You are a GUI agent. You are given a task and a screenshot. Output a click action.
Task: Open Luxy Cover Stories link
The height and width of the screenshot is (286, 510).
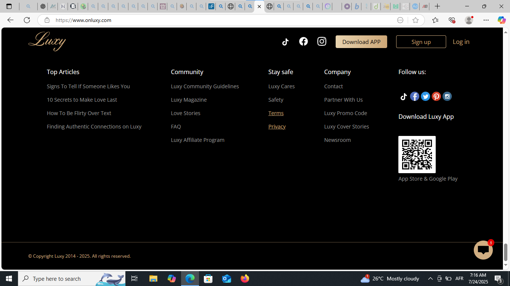click(x=346, y=127)
